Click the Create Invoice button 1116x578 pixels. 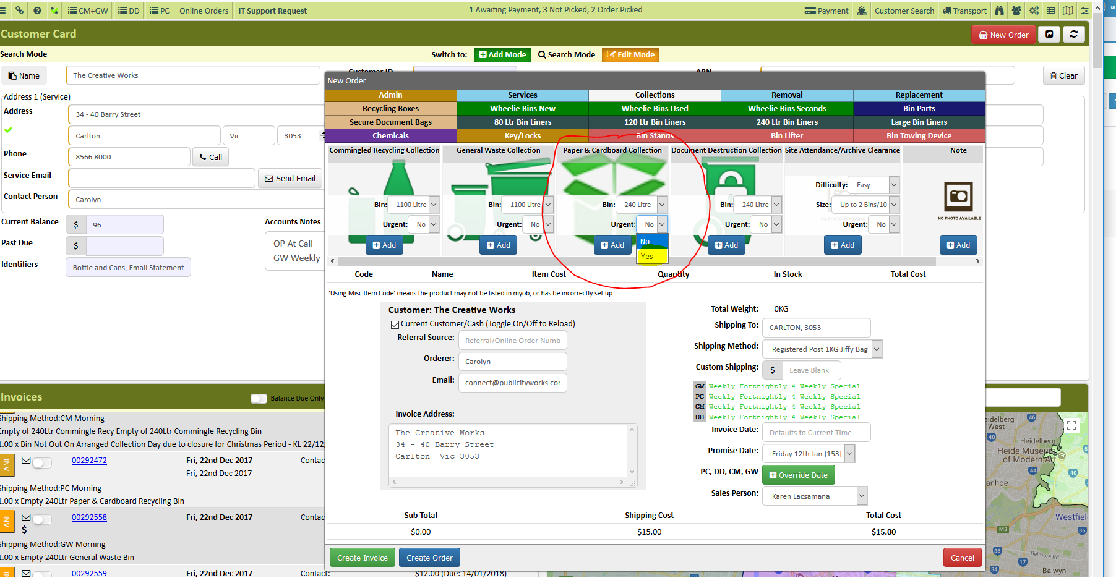(x=363, y=558)
